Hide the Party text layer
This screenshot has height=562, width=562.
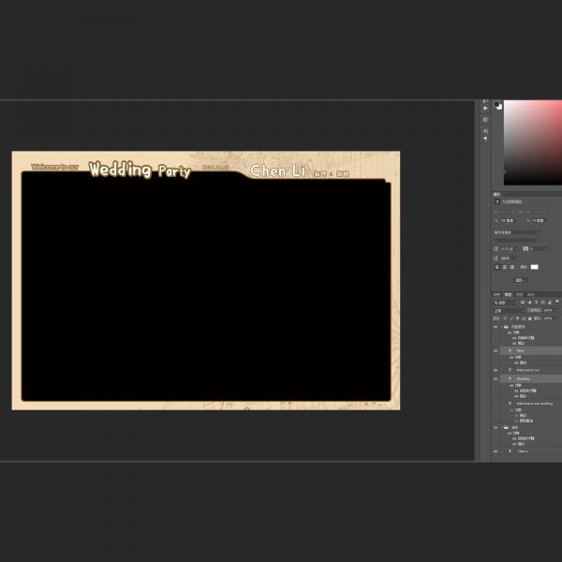(495, 350)
